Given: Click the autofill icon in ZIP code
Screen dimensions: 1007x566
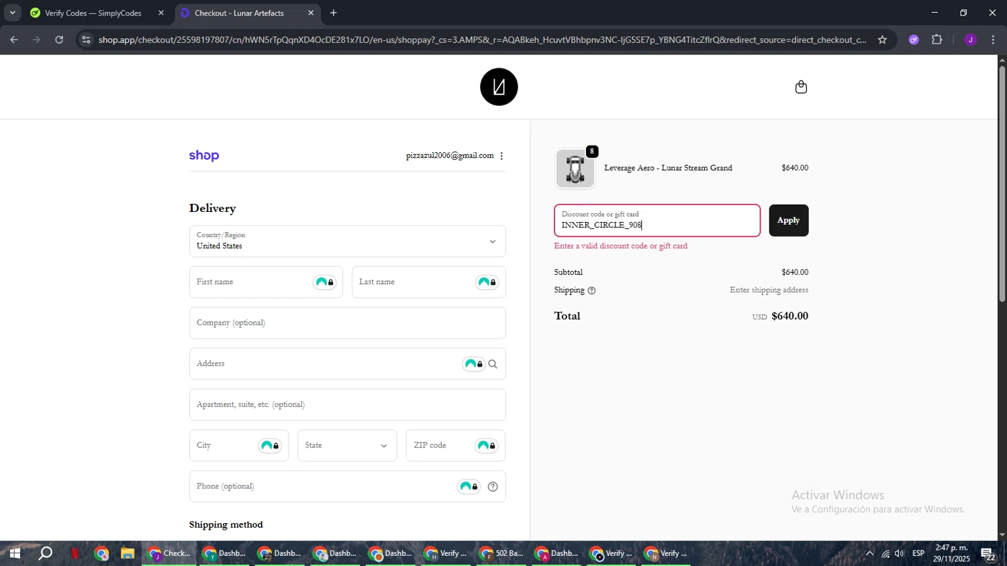Looking at the screenshot, I should coord(487,446).
